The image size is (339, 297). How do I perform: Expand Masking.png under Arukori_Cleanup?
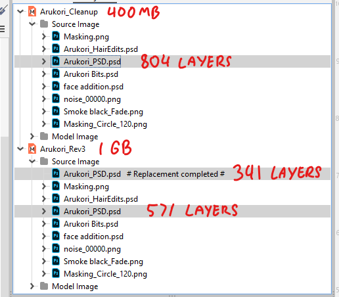[44, 36]
